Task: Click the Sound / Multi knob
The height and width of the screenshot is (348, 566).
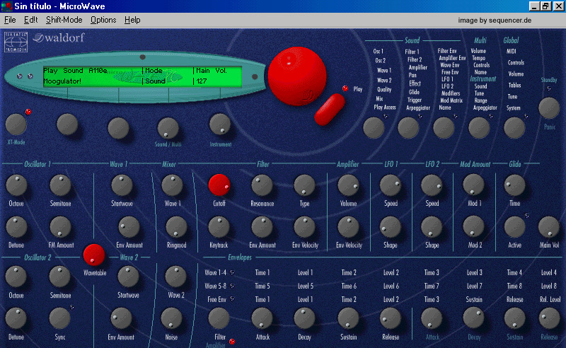Action: tap(168, 128)
